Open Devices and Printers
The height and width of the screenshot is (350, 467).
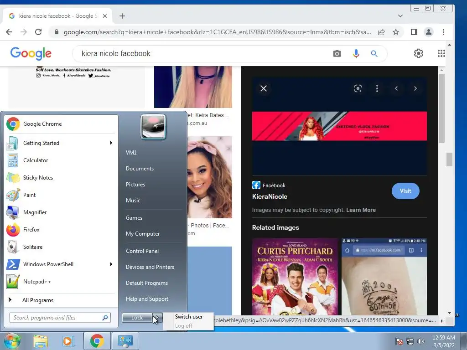[150, 267]
